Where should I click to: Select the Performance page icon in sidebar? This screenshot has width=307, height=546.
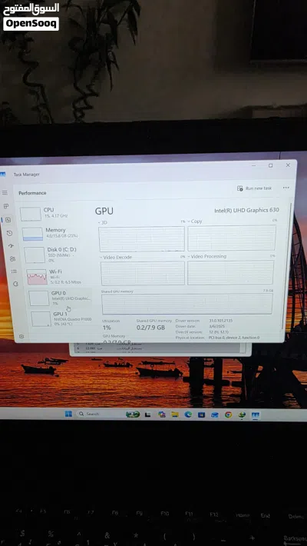(x=8, y=220)
